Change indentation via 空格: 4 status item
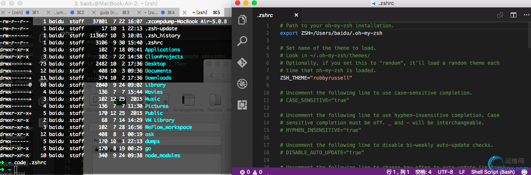Image resolution: width=531 pixels, height=175 pixels. (423, 172)
